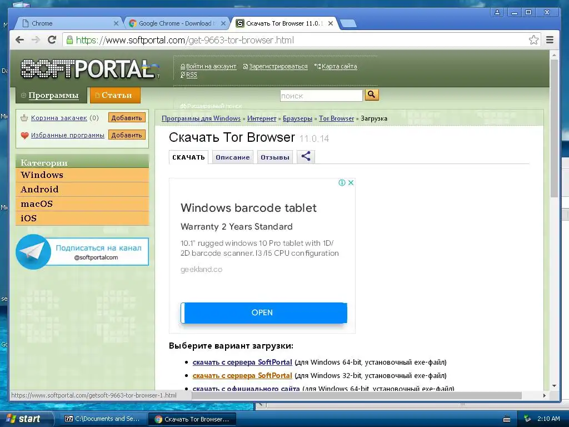Select the Windows category
Screen dimensions: 569x427
coord(82,175)
